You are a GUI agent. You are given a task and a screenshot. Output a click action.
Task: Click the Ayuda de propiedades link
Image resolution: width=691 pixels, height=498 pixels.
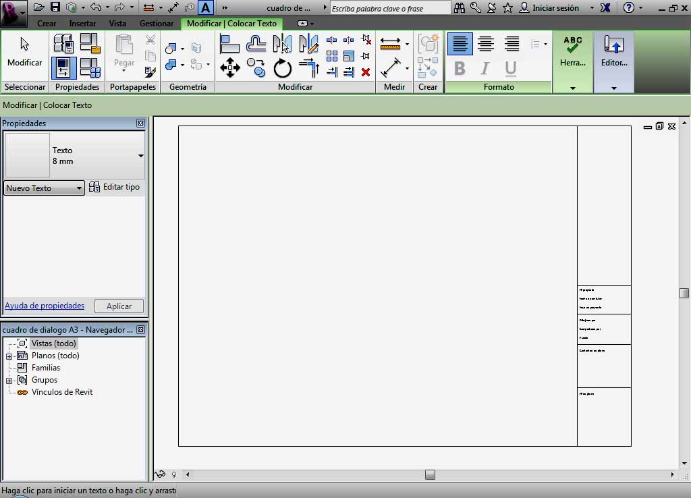(45, 306)
